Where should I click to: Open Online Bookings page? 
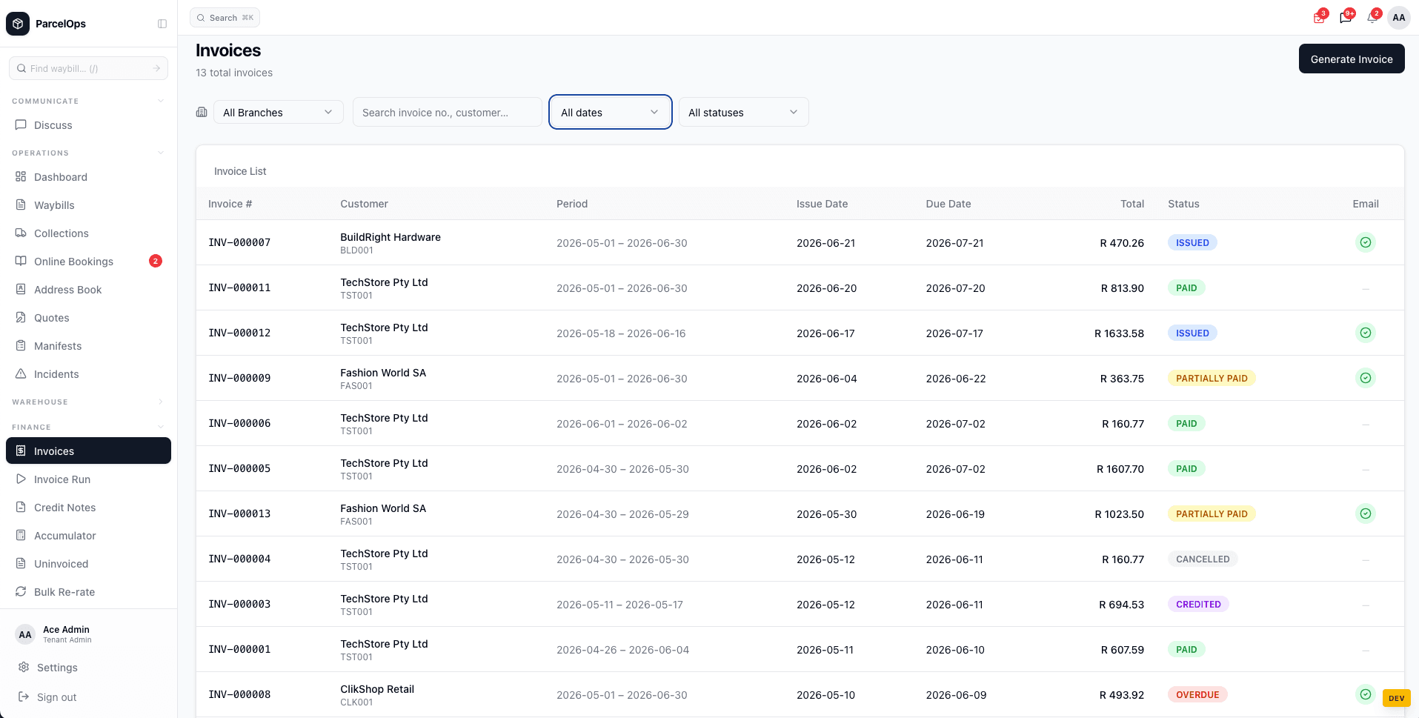pos(88,262)
